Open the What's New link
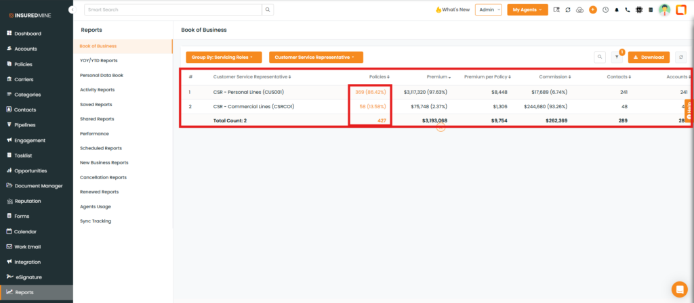This screenshot has height=303, width=694. [452, 9]
